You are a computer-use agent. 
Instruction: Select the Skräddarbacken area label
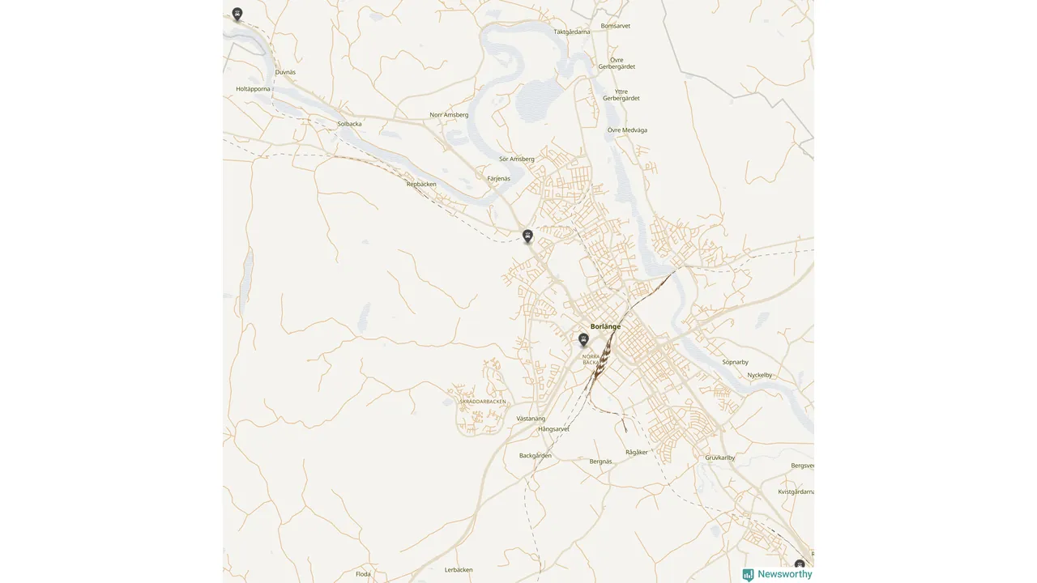483,402
